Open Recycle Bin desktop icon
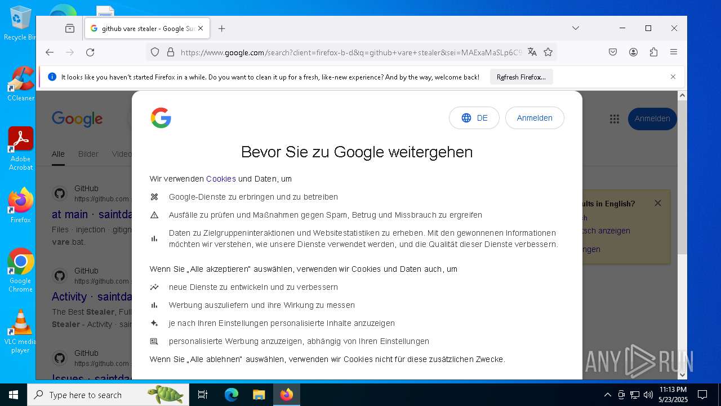The image size is (721, 406). (20, 23)
